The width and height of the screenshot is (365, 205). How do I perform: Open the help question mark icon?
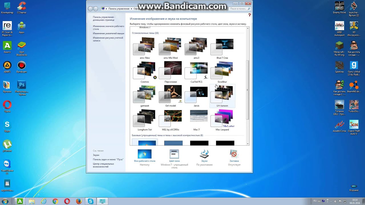click(x=250, y=15)
